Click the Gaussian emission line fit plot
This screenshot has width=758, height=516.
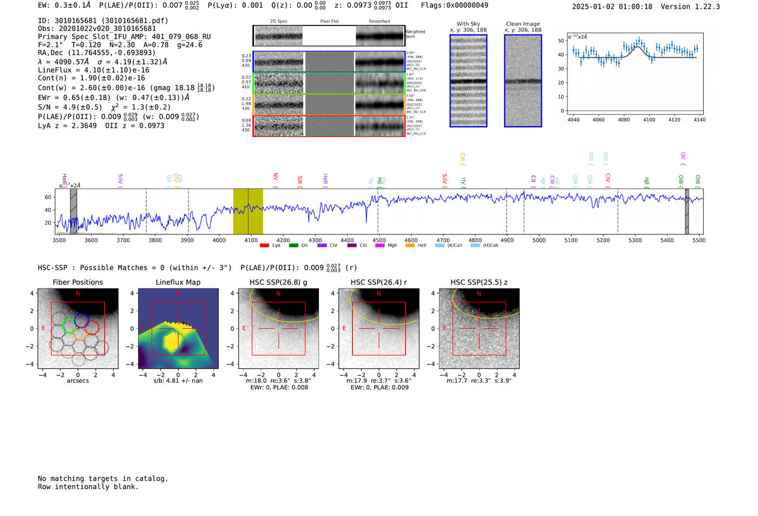(635, 74)
